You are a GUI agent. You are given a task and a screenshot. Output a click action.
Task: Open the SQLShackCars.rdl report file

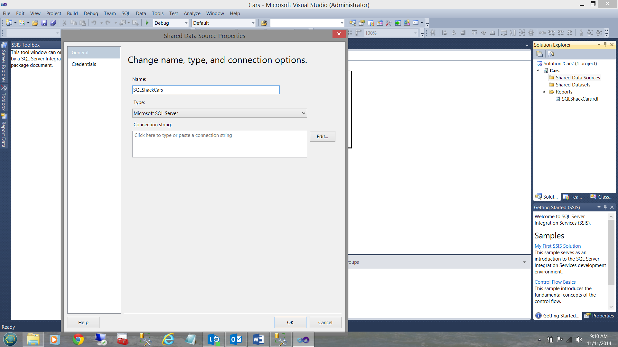[x=580, y=99]
